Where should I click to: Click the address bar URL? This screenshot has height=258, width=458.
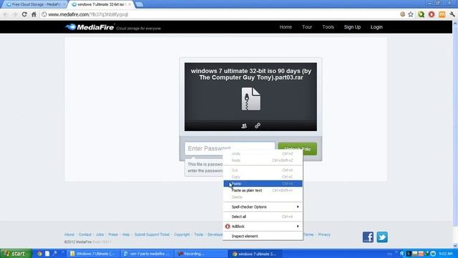click(x=88, y=14)
